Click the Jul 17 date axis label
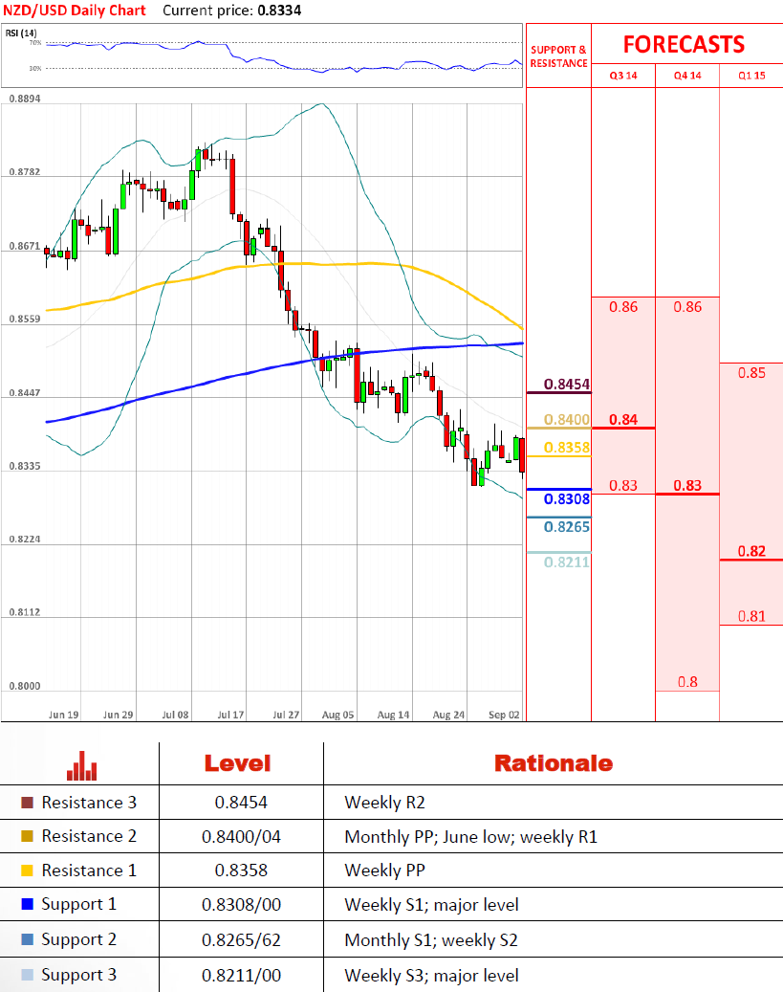 [230, 715]
